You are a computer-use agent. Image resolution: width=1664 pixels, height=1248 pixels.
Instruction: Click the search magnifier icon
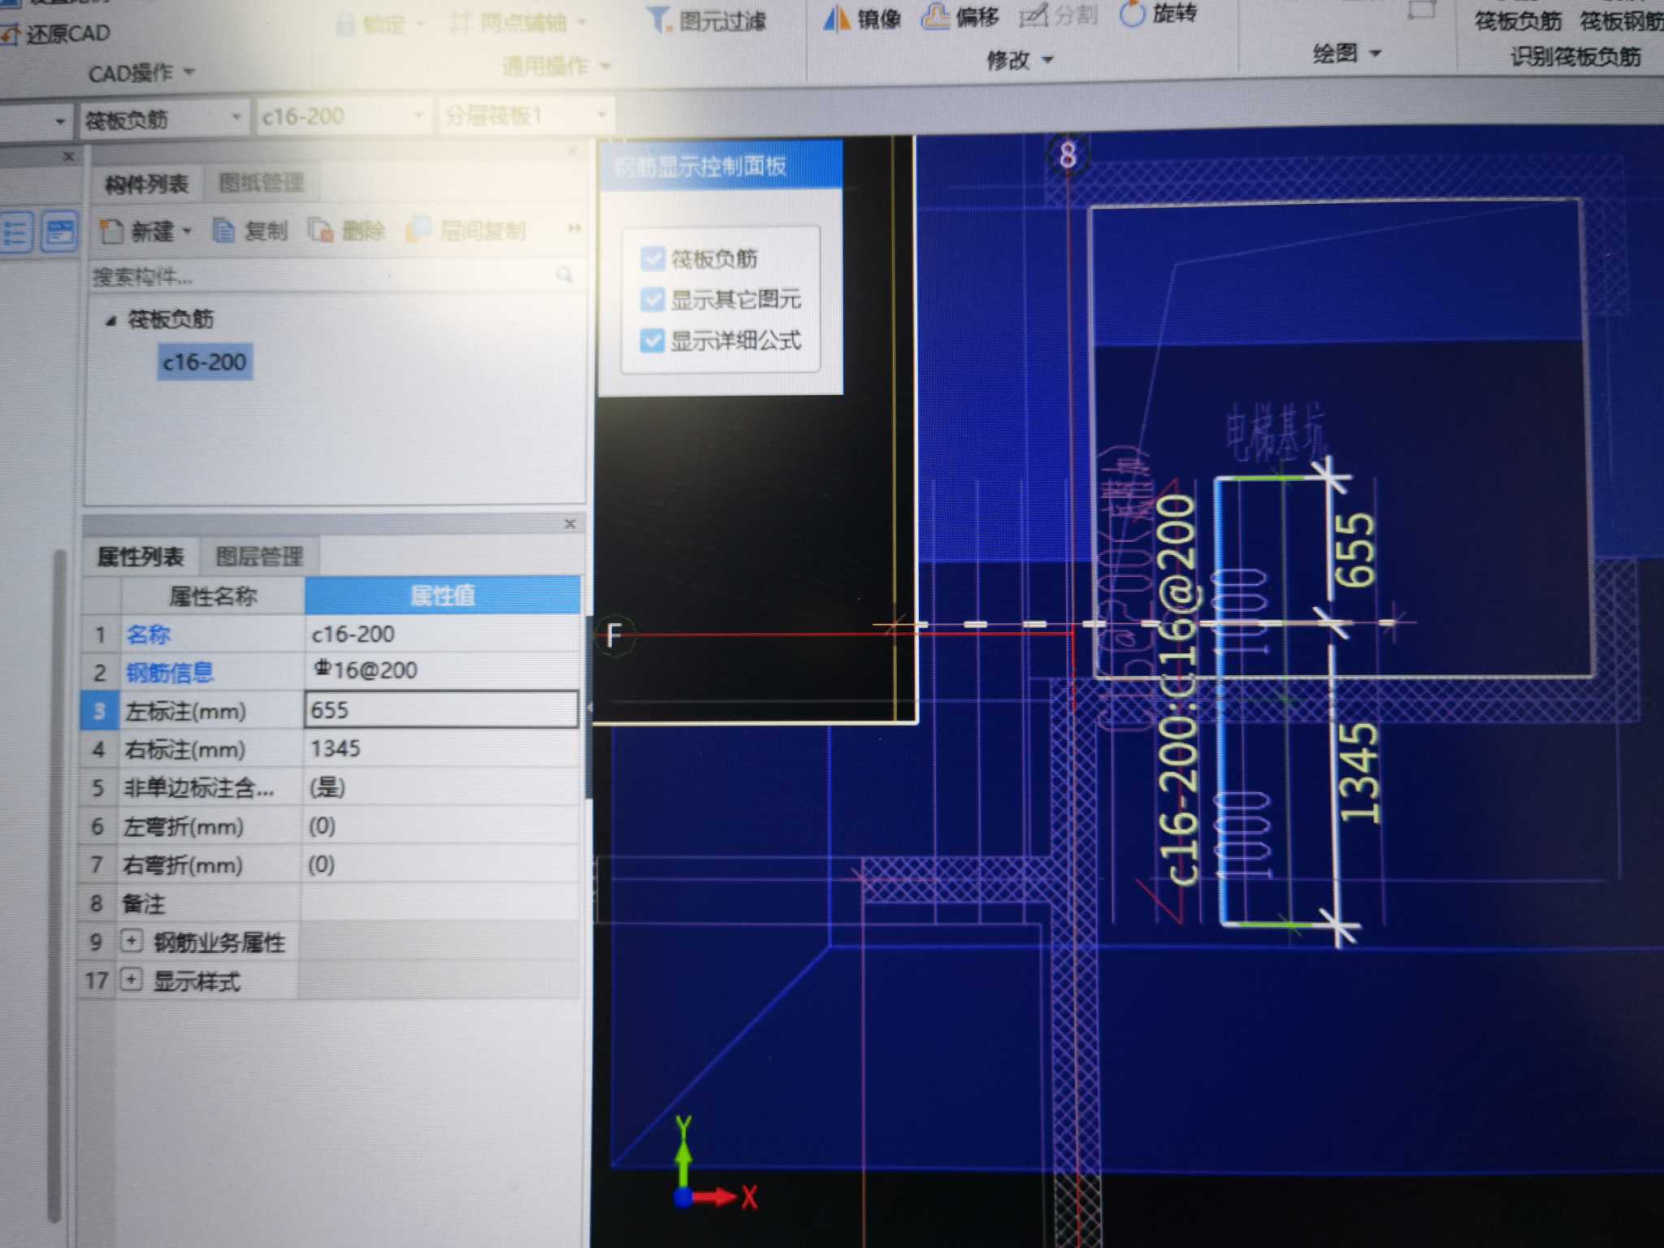click(565, 275)
